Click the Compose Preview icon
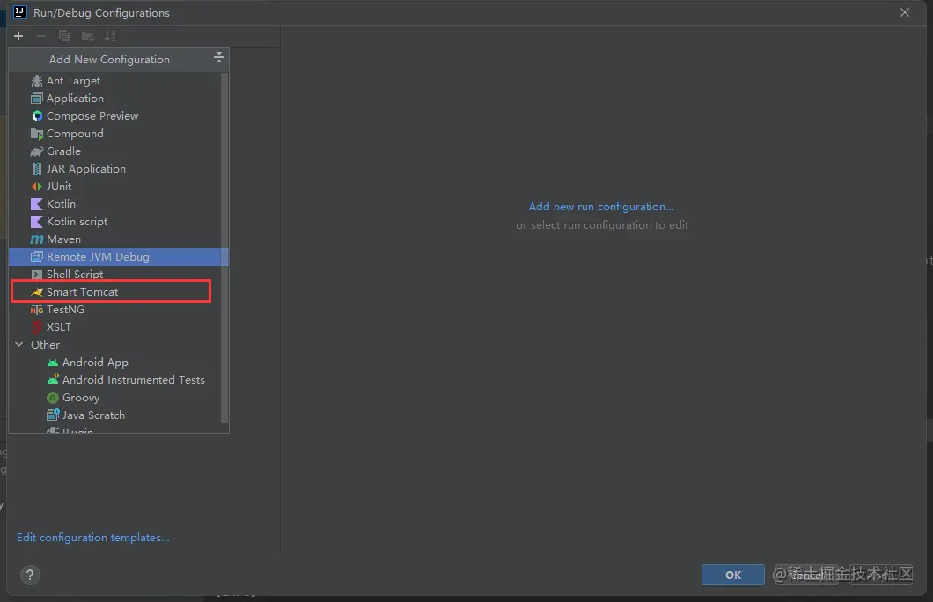Image resolution: width=933 pixels, height=602 pixels. (x=37, y=116)
